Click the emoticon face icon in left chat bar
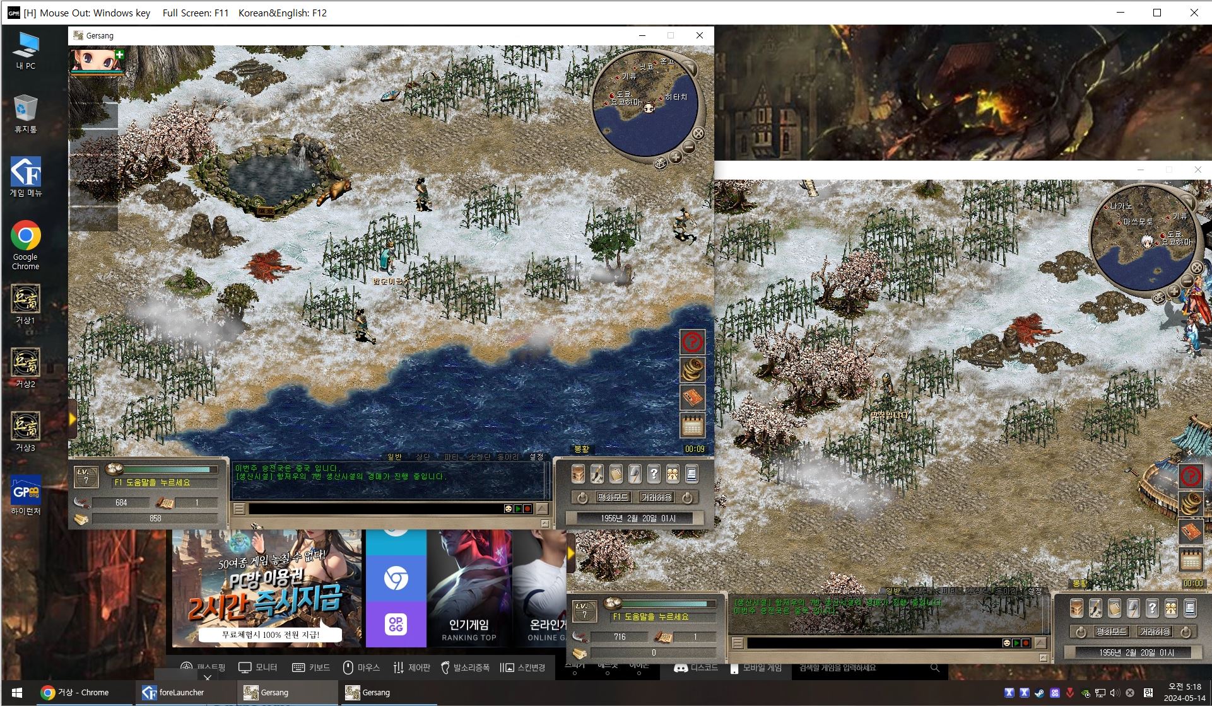1212x706 pixels. pyautogui.click(x=509, y=509)
